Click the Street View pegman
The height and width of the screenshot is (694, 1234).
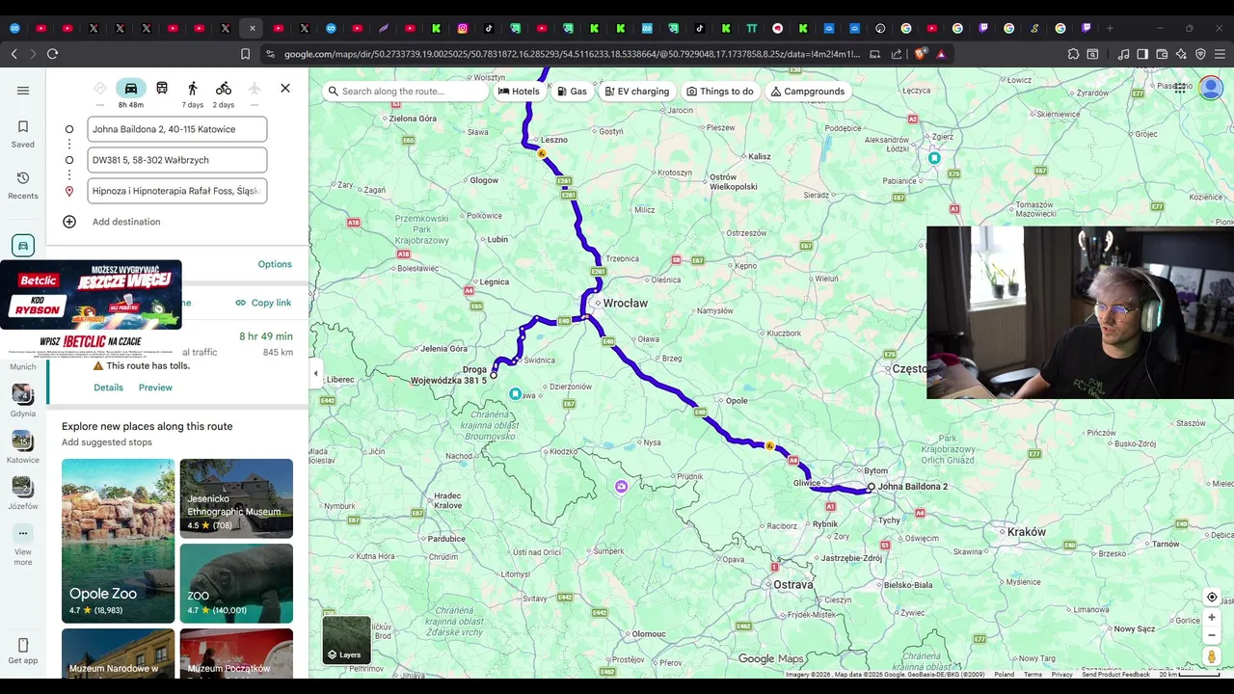pos(1212,656)
